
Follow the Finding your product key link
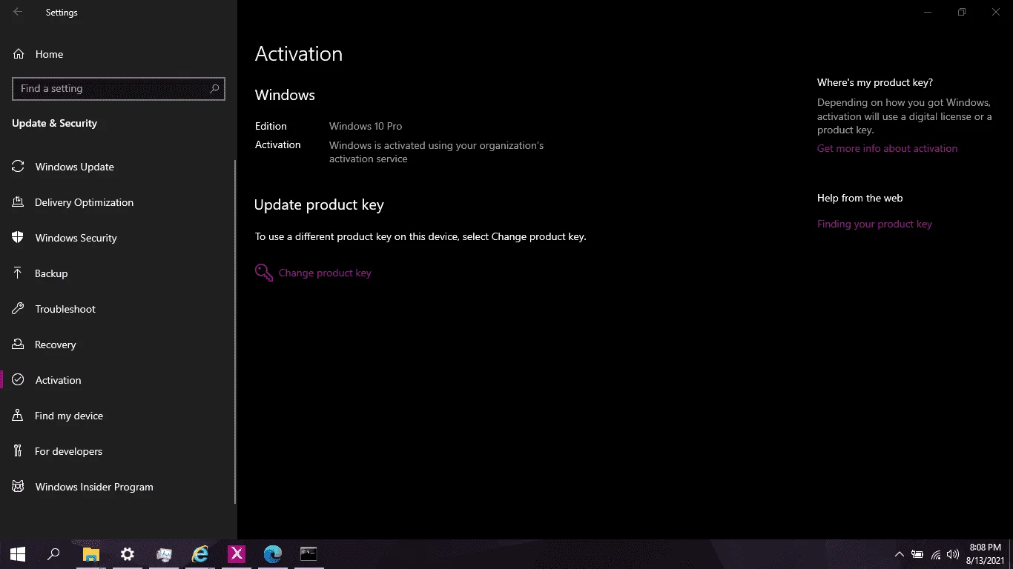click(x=874, y=224)
